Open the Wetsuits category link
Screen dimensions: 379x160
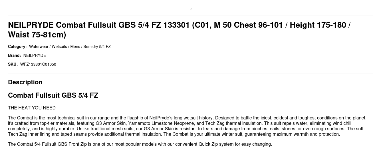59,47
